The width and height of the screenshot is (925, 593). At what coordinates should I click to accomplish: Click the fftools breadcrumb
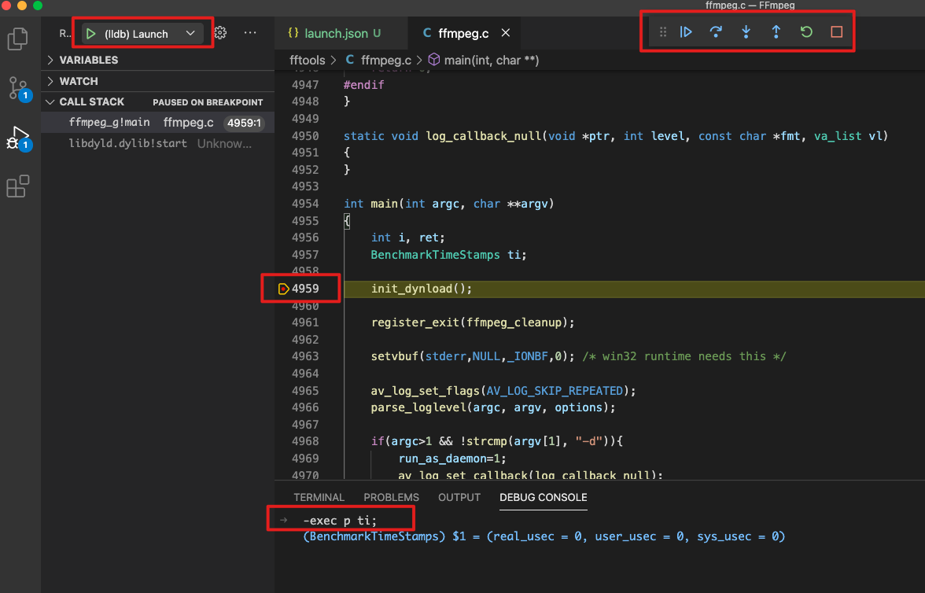point(308,61)
